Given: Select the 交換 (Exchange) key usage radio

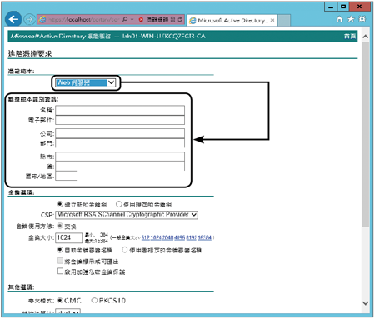Looking at the screenshot, I should coord(59,226).
